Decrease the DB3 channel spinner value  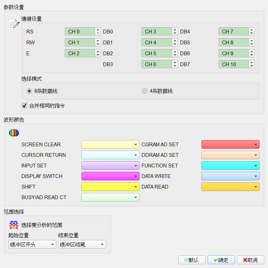175,66
